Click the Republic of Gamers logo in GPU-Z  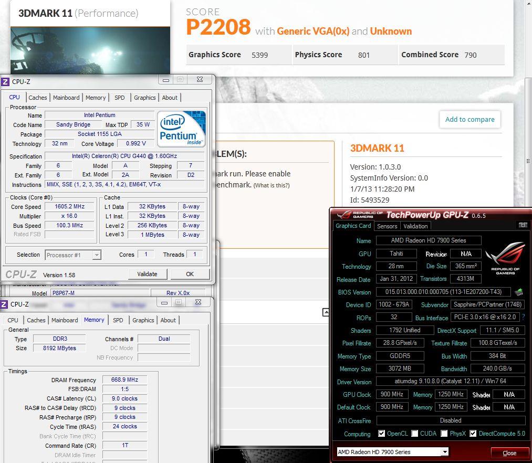click(x=505, y=258)
